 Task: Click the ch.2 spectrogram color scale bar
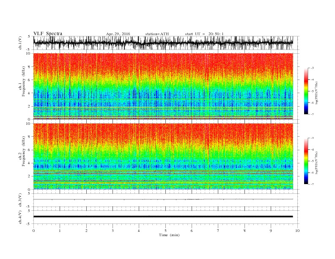[306, 161]
